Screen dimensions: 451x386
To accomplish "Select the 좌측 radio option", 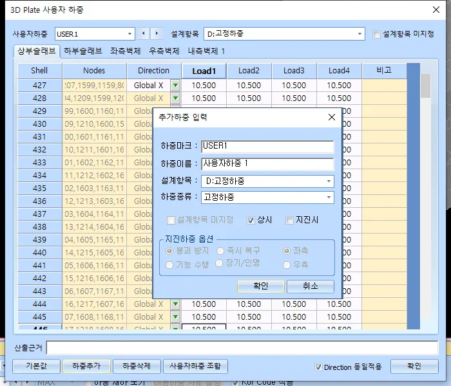I will pyautogui.click(x=287, y=251).
